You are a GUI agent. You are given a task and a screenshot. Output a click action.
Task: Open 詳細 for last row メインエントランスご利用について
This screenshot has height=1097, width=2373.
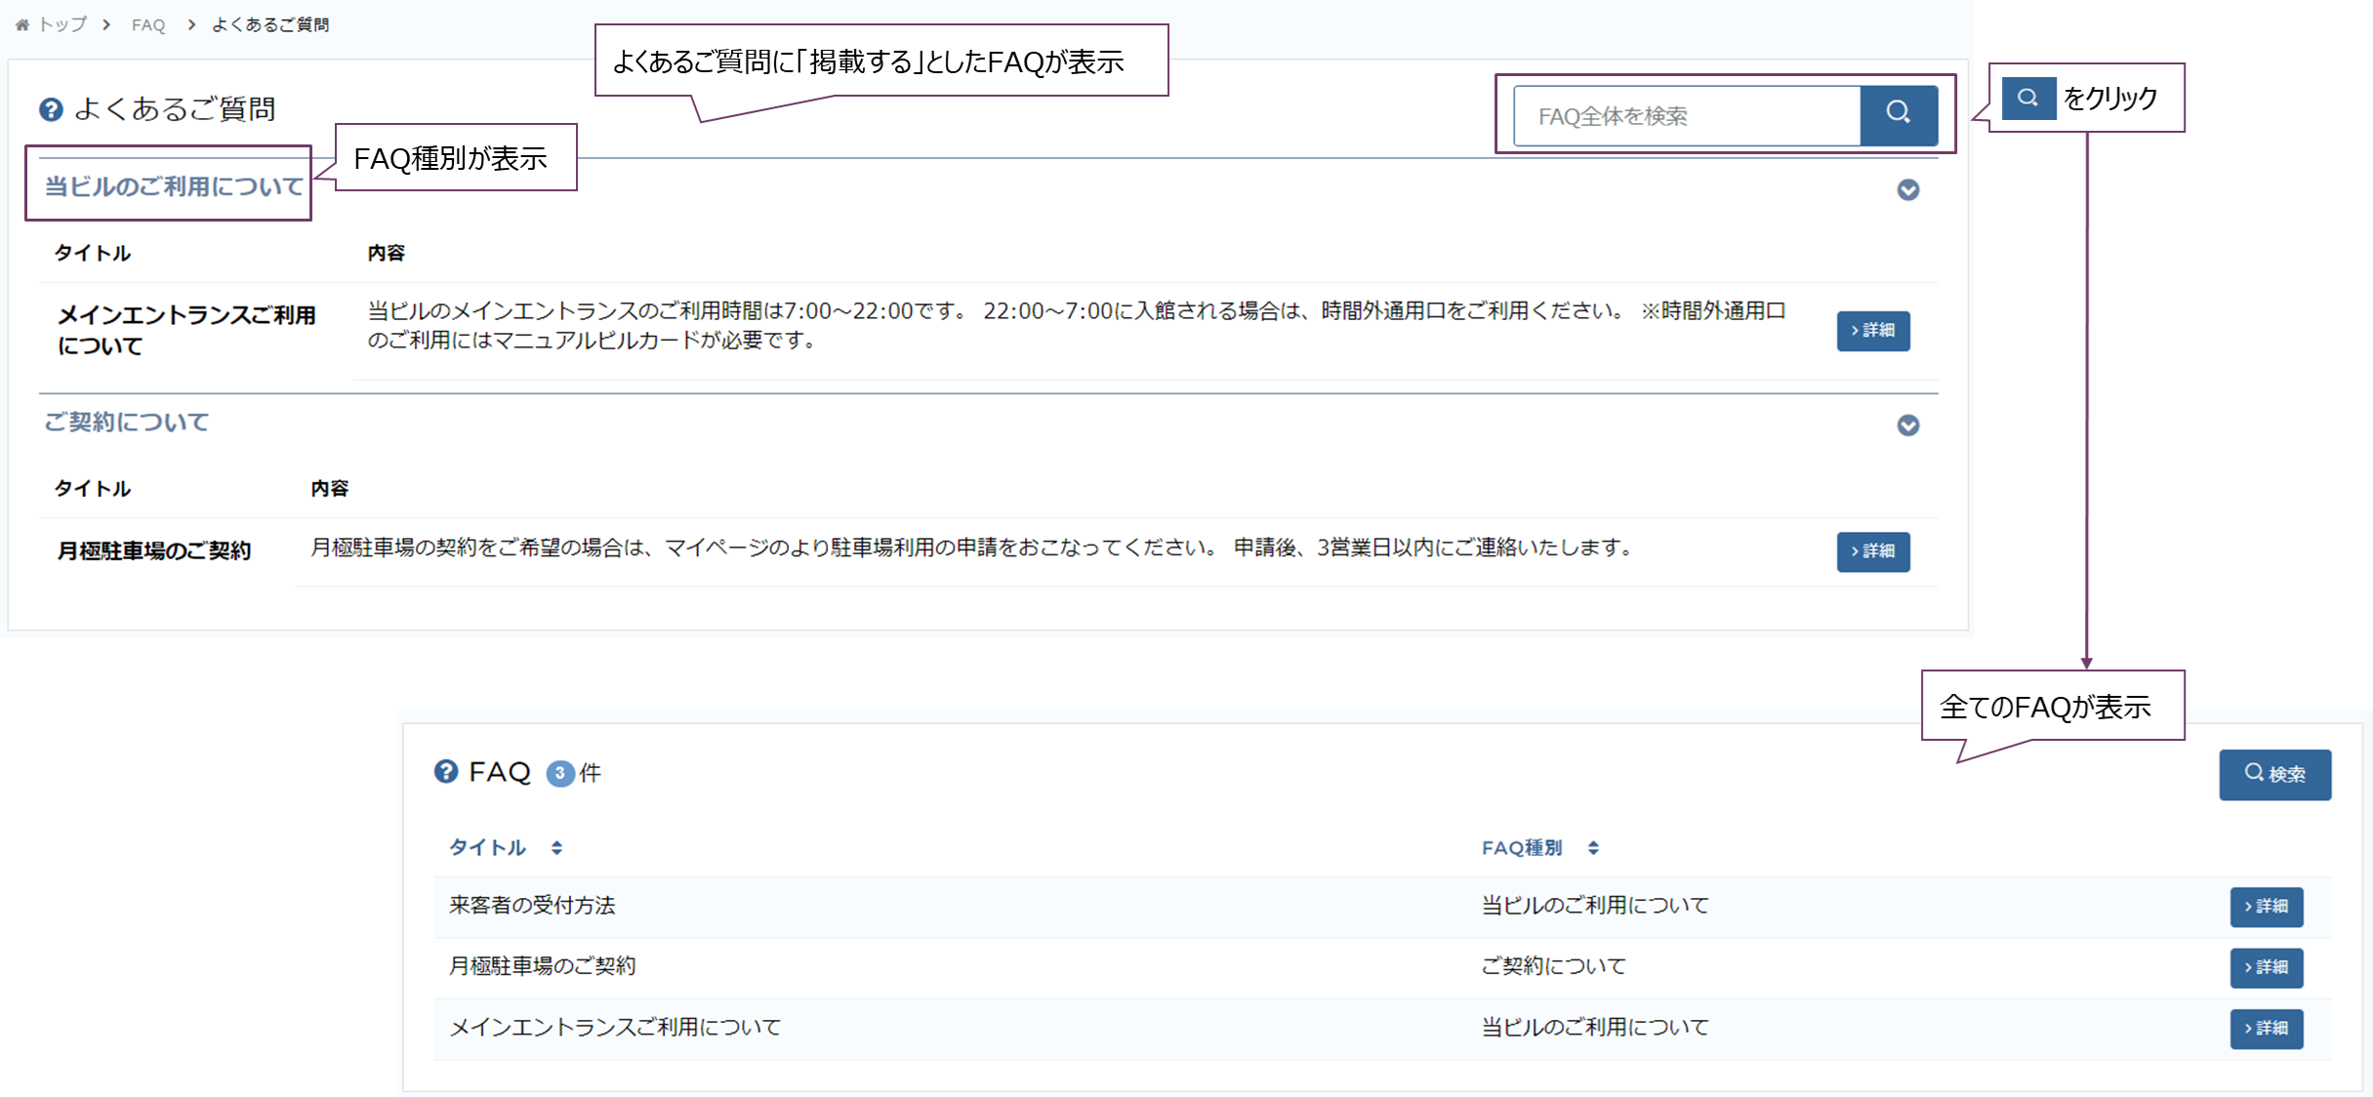(2266, 1029)
